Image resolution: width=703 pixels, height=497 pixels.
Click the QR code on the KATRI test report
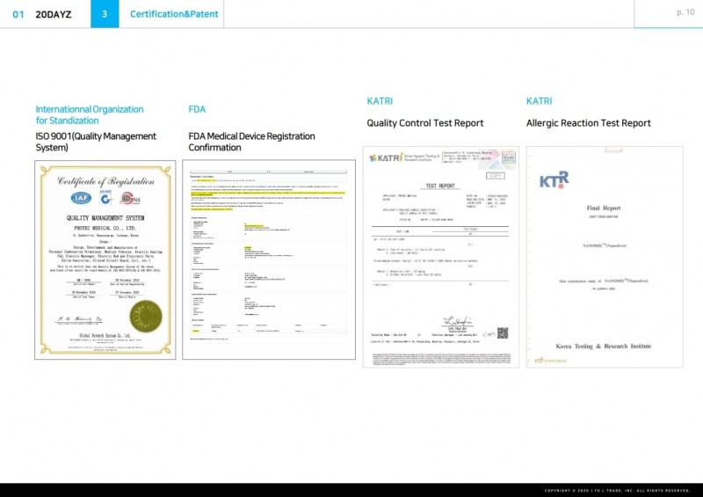click(x=502, y=333)
